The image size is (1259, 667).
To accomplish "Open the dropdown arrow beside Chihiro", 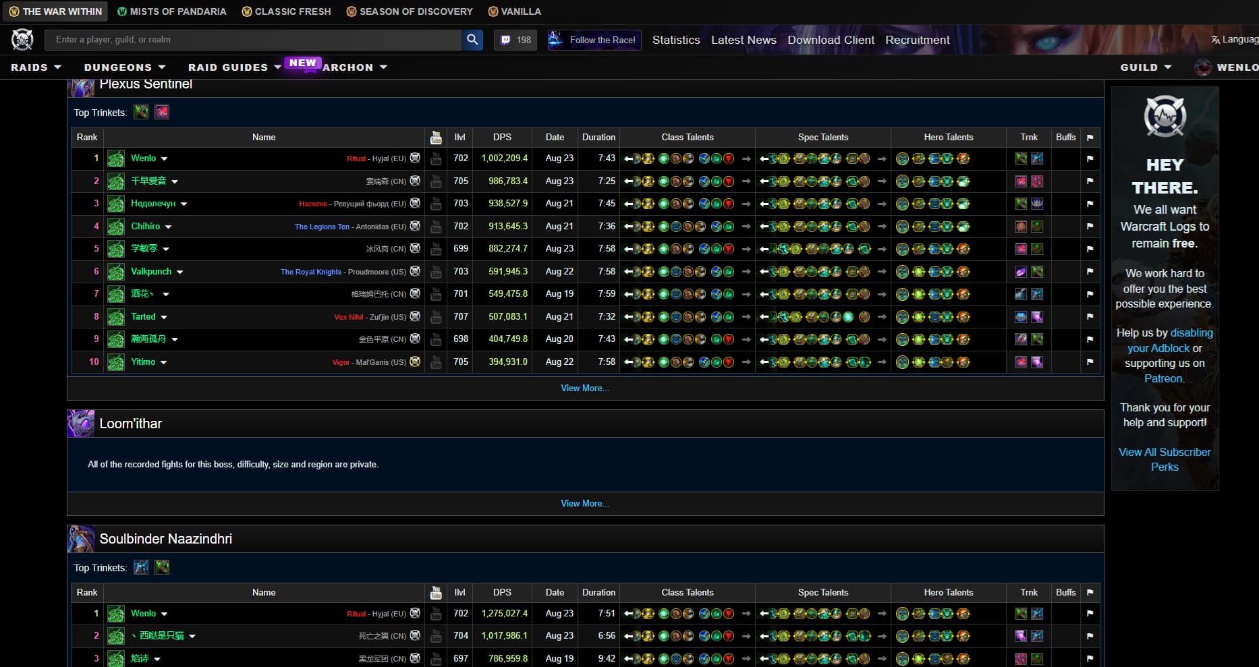I will (x=168, y=227).
